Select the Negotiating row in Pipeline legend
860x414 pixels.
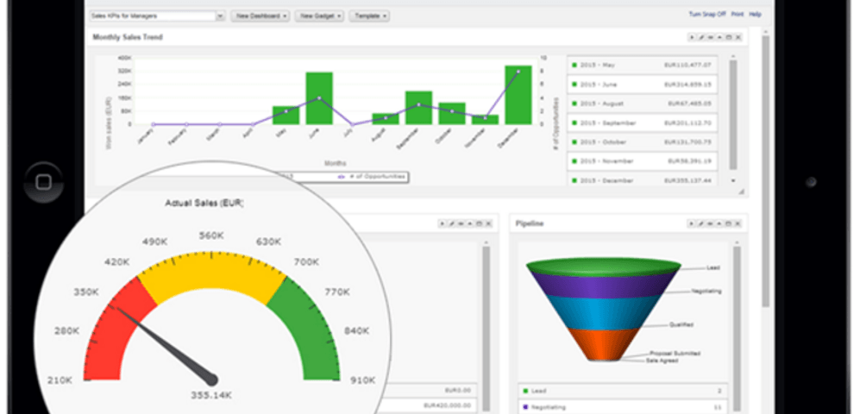coord(623,407)
